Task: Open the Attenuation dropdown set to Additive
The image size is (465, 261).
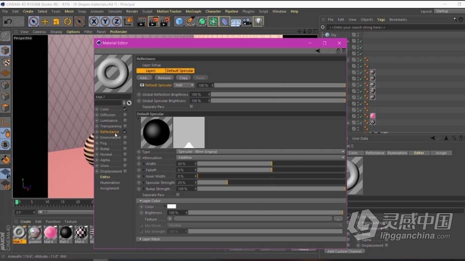Action: coord(260,158)
